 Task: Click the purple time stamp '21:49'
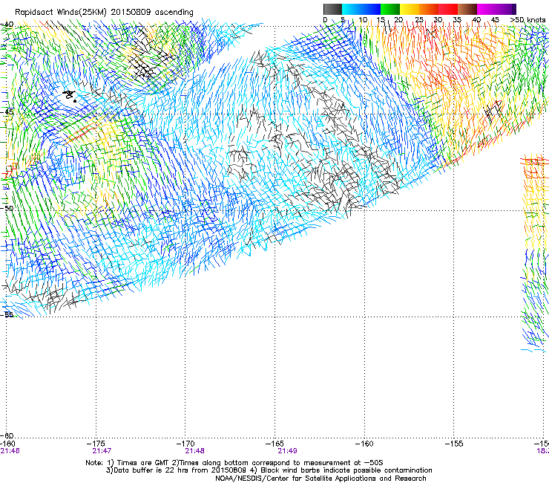(287, 451)
